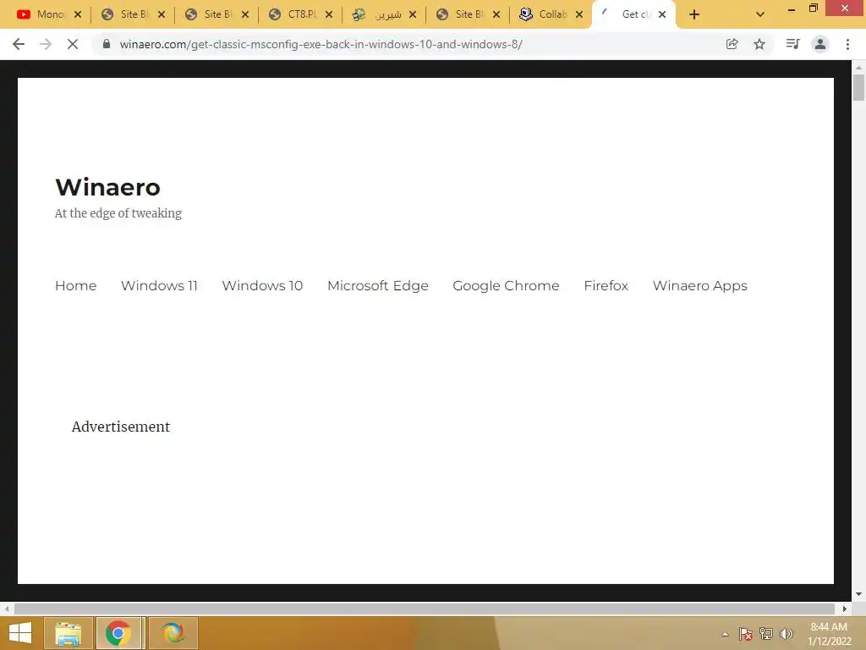
Task: Open the network tray icon
Action: tap(766, 634)
